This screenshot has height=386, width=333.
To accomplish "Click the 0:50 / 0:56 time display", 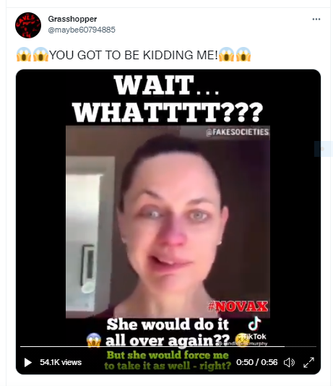I will click(x=256, y=362).
